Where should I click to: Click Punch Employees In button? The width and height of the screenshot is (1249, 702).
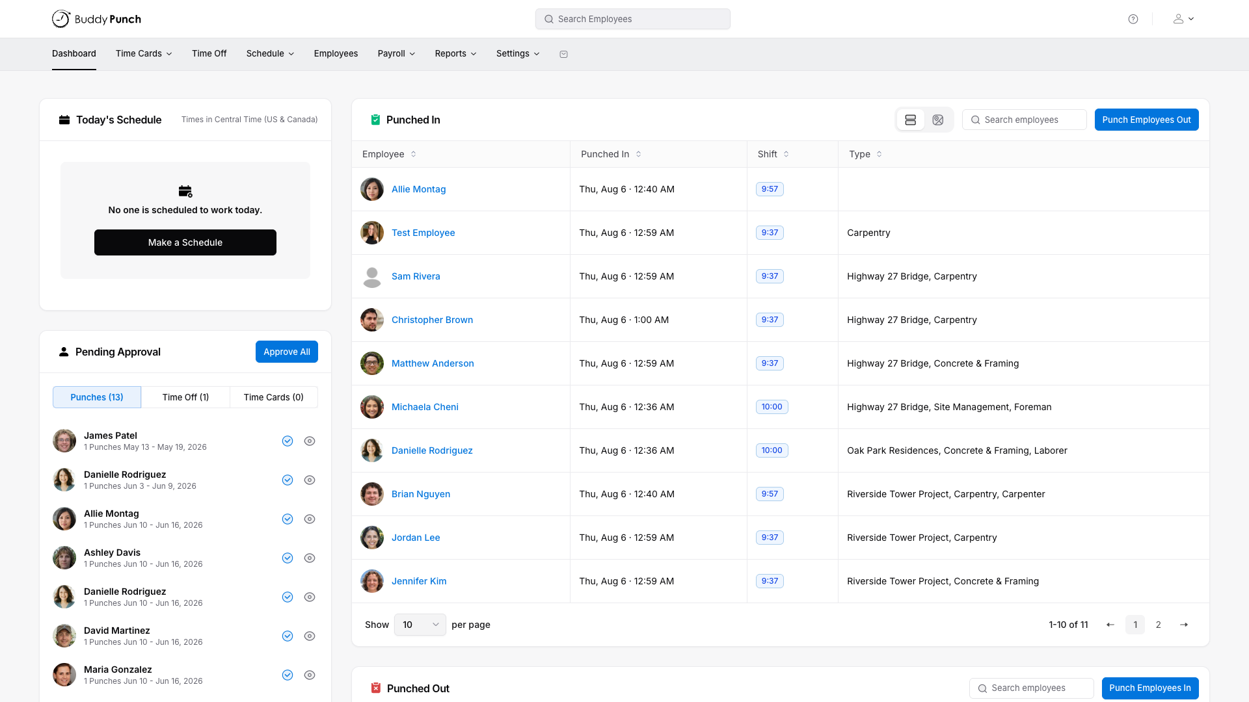click(1150, 688)
